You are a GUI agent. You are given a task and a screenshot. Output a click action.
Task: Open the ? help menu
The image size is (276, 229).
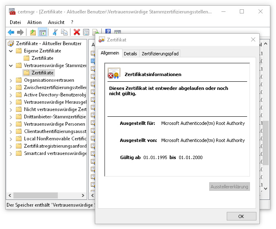click(x=72, y=22)
